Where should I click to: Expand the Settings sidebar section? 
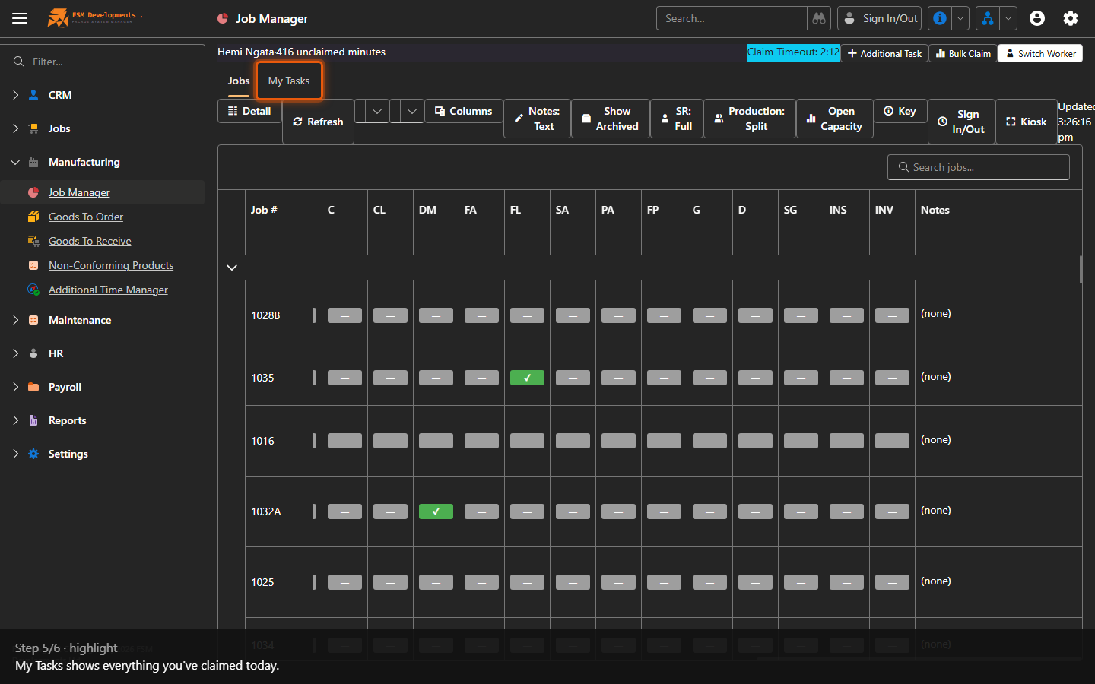(x=16, y=454)
